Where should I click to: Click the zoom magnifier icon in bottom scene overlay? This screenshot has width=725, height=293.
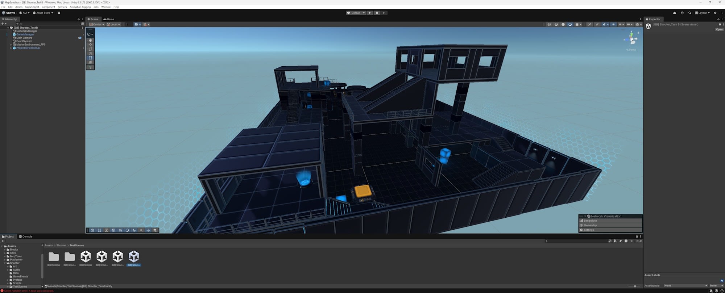(141, 230)
